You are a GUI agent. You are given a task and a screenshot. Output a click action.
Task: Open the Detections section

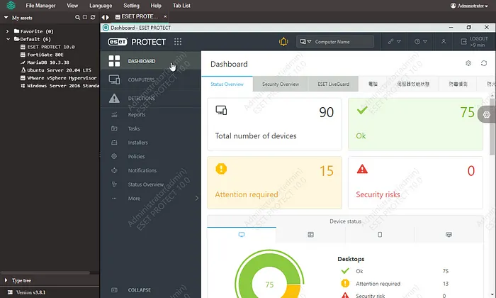pyautogui.click(x=150, y=98)
